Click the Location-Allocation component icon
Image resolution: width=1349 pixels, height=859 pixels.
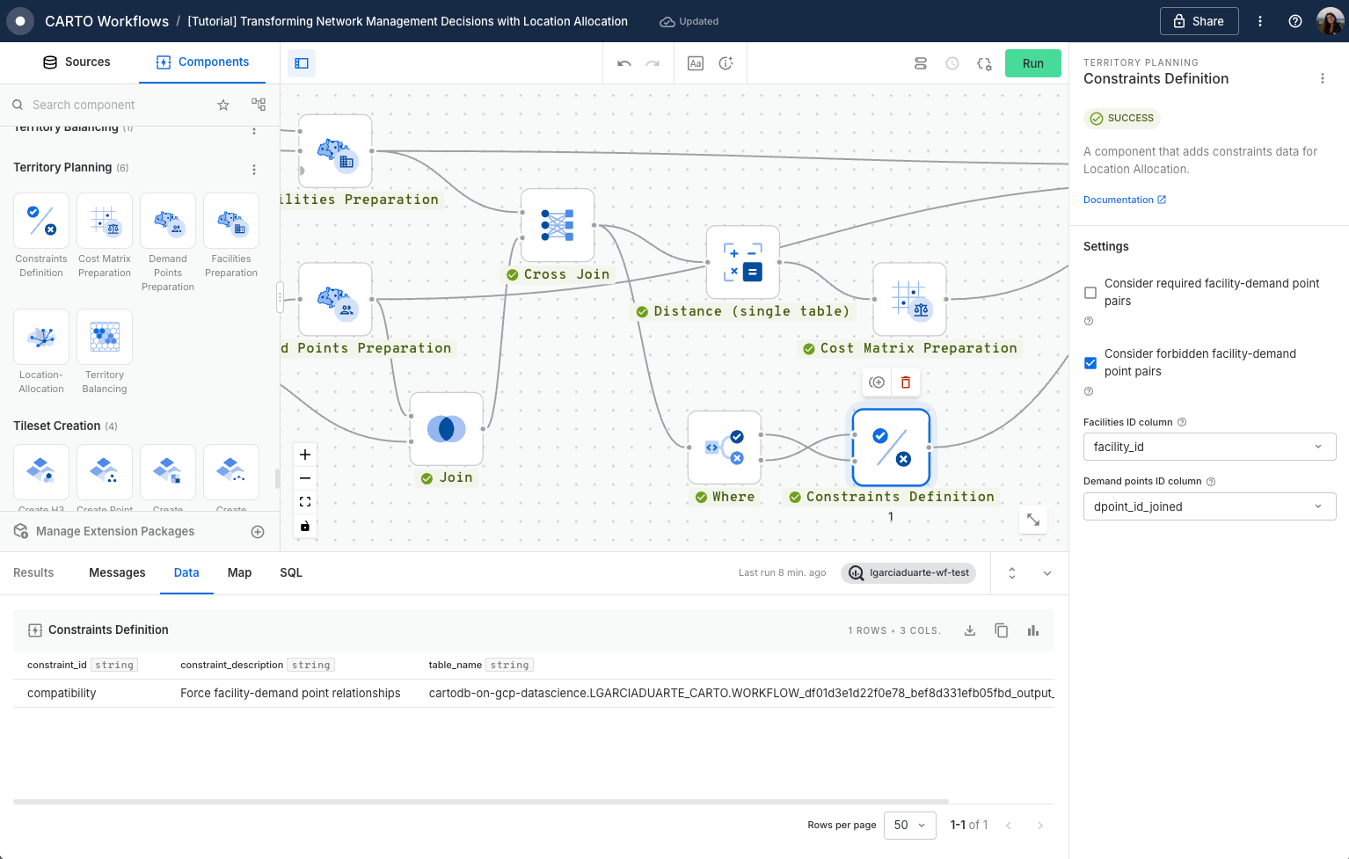pyautogui.click(x=41, y=337)
